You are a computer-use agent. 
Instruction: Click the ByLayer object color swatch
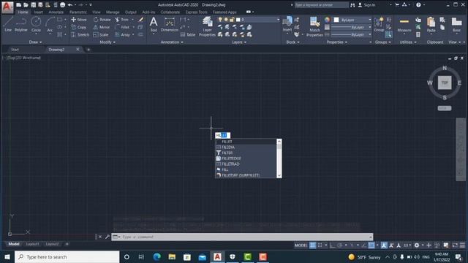click(336, 20)
